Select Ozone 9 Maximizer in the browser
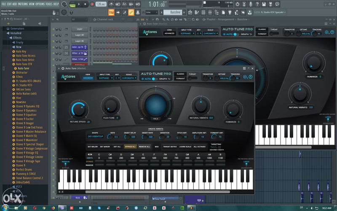 pos(27,140)
